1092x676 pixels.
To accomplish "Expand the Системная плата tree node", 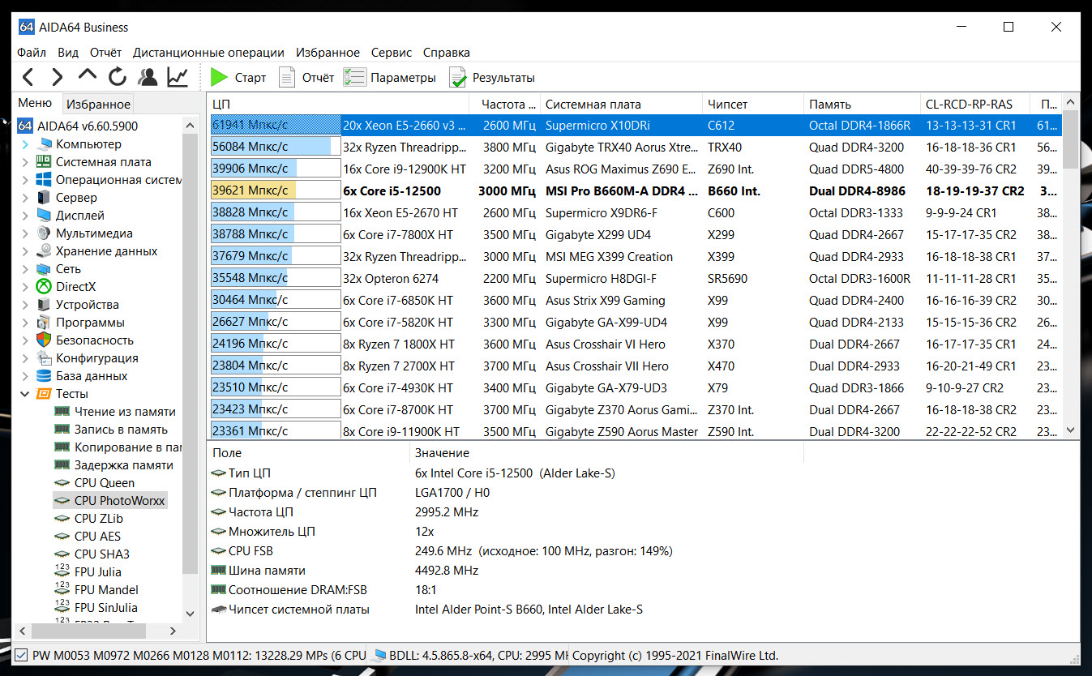I will (25, 162).
